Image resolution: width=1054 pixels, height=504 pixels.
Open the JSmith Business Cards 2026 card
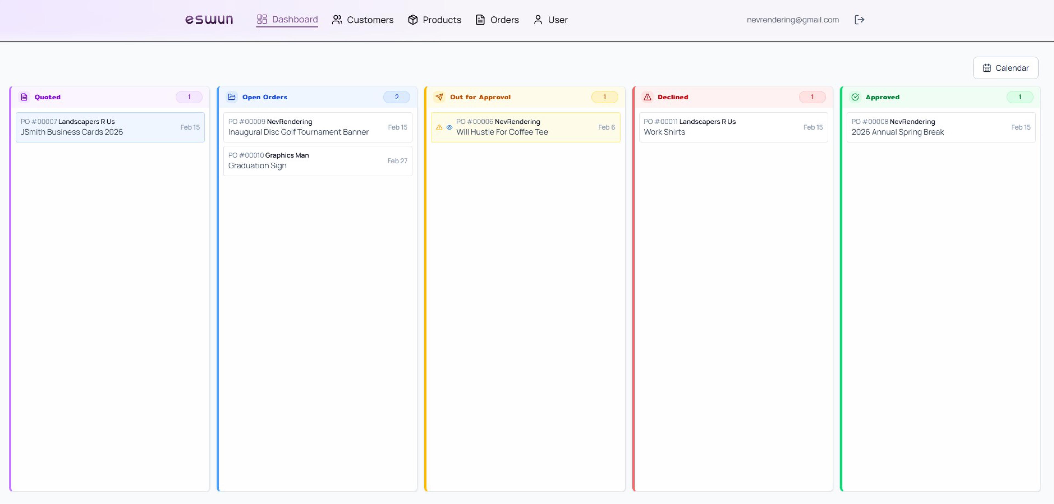point(110,127)
